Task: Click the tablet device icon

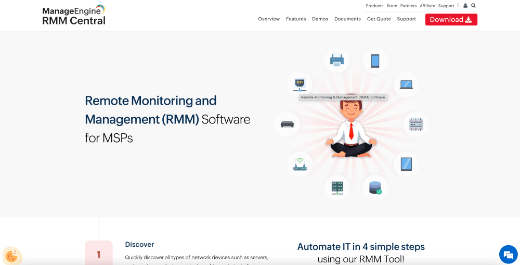Action: coord(406,164)
